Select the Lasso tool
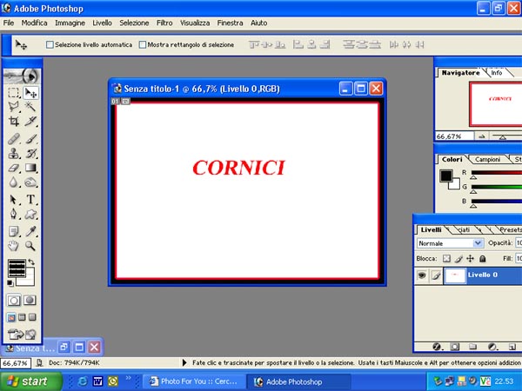The width and height of the screenshot is (522, 391). coord(14,107)
